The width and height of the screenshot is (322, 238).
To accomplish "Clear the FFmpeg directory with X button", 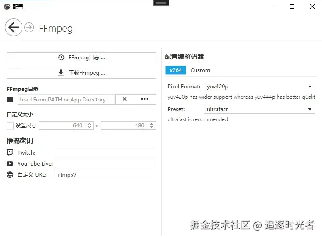I will coord(124,99).
